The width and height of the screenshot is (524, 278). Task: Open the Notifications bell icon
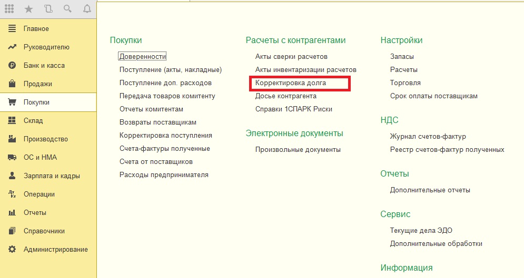[87, 8]
